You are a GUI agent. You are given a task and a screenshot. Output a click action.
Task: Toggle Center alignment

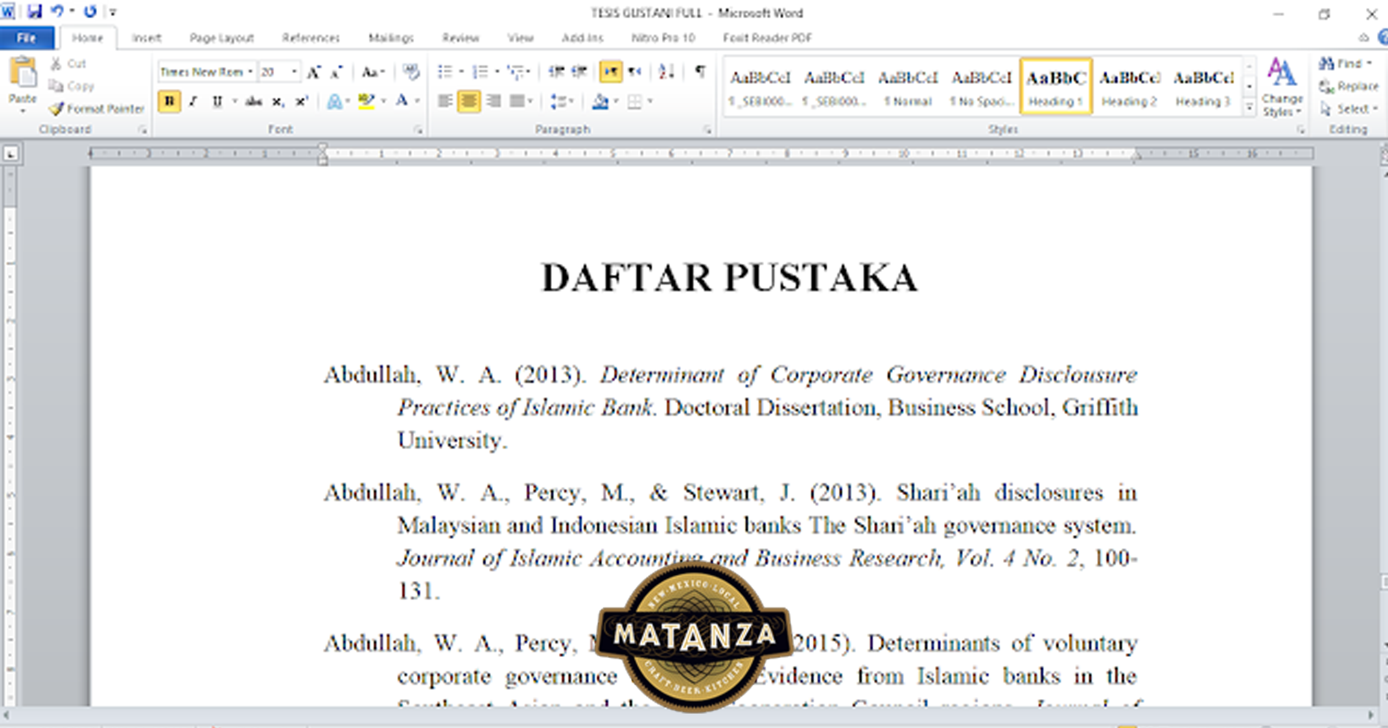point(469,101)
